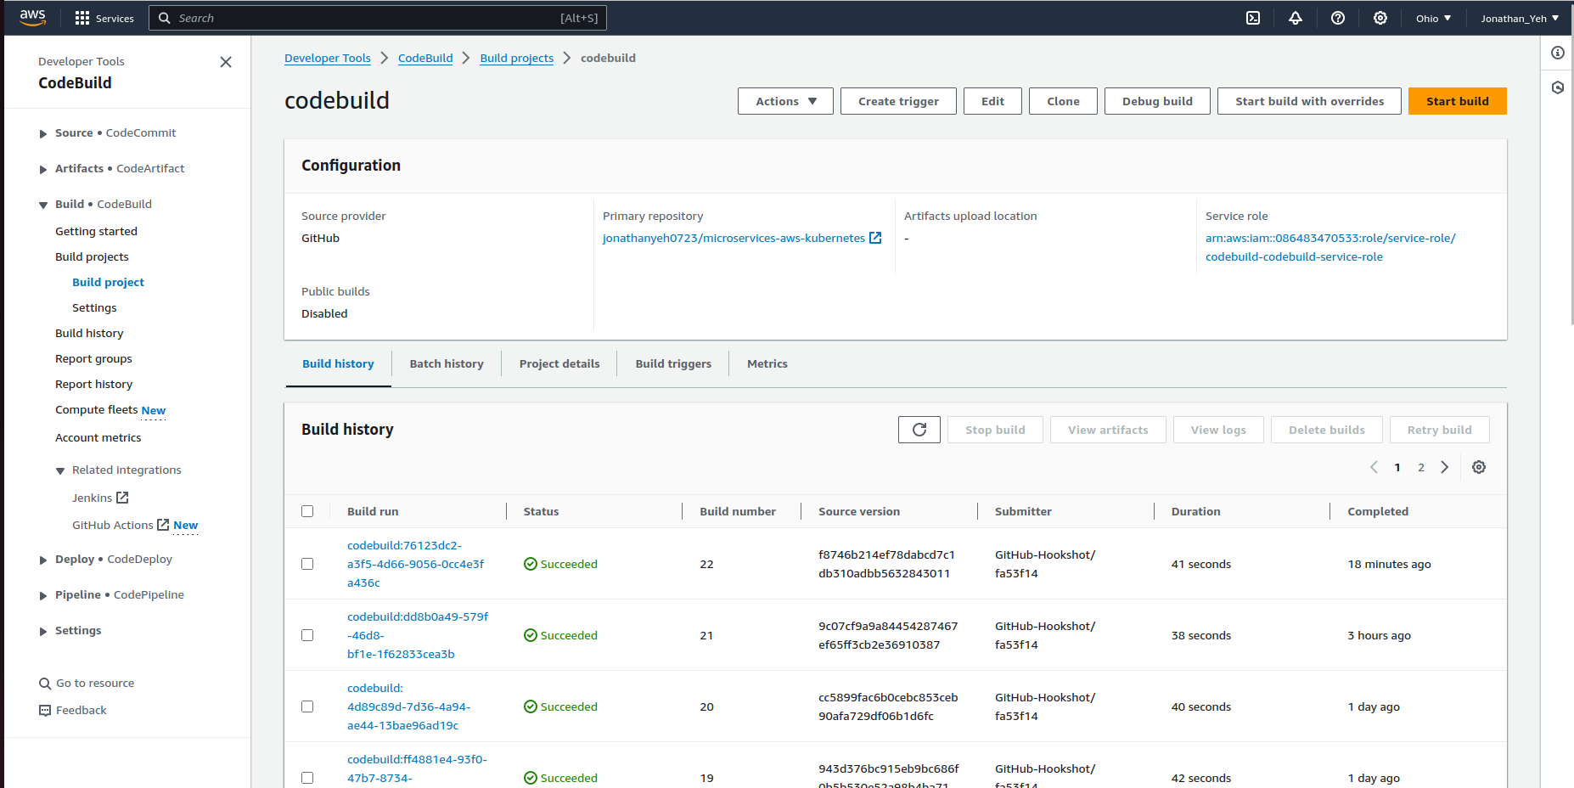The width and height of the screenshot is (1574, 788).
Task: Open the Ohio region dropdown
Action: pos(1433,18)
